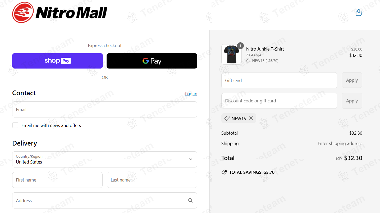This screenshot has width=380, height=213.
Task: Focus the First name field
Action: 57,180
